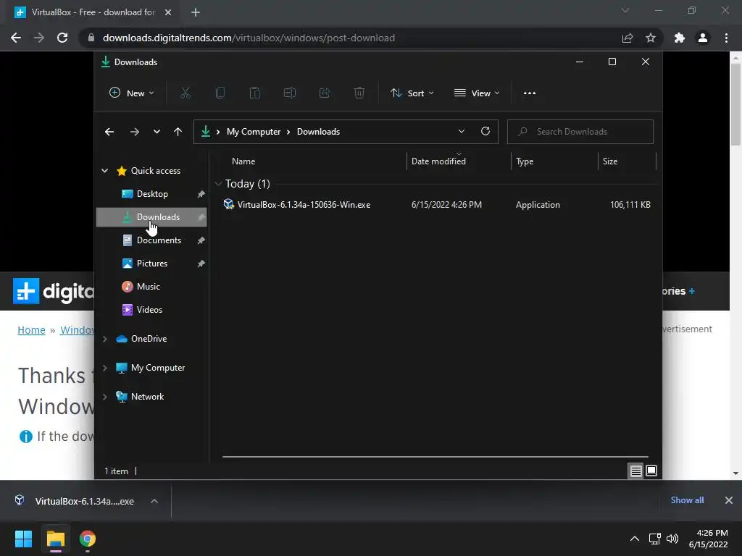The height and width of the screenshot is (556, 742).
Task: Click the Paste clipboard icon
Action: 255,93
